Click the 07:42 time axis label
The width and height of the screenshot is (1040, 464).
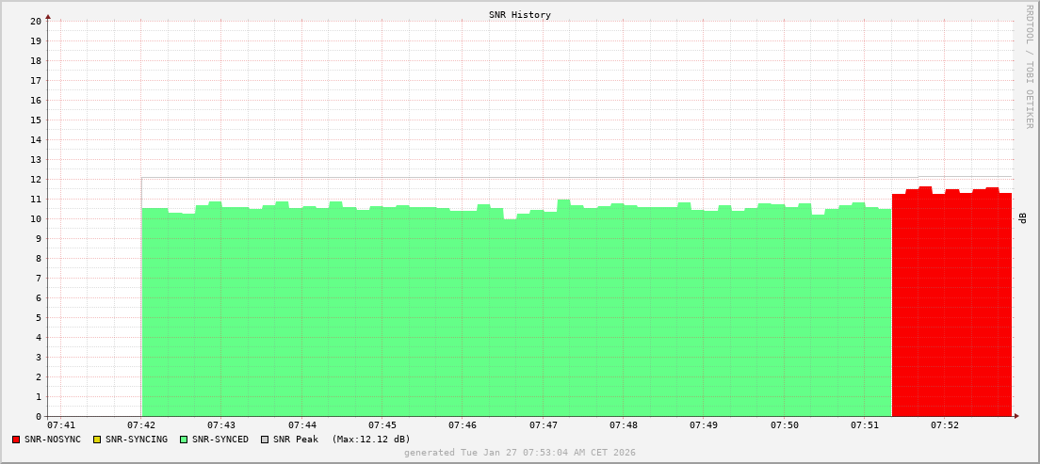(141, 425)
